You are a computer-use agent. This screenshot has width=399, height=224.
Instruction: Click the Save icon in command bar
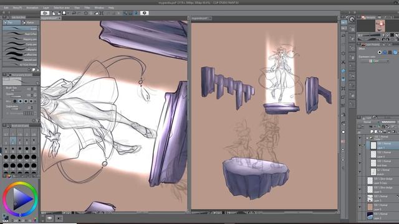(x=64, y=13)
